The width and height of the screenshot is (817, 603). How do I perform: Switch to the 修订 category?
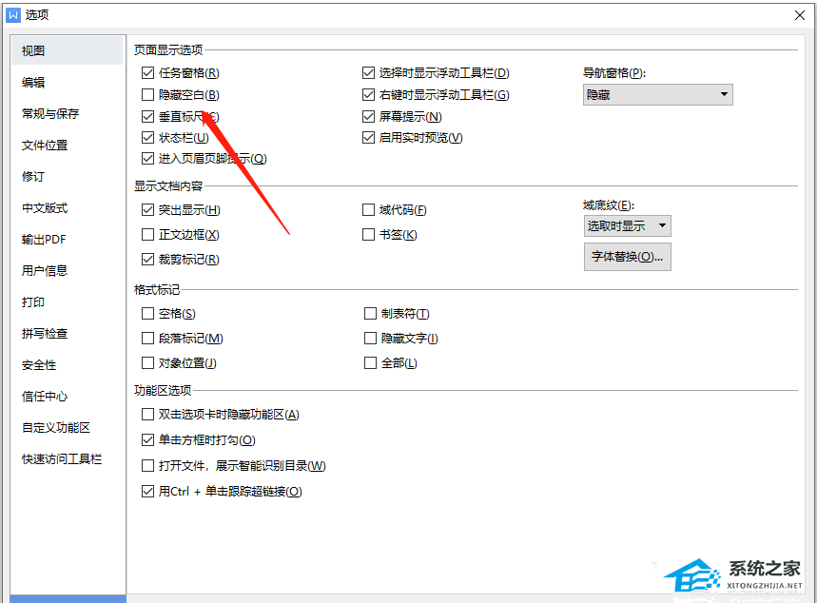(33, 176)
